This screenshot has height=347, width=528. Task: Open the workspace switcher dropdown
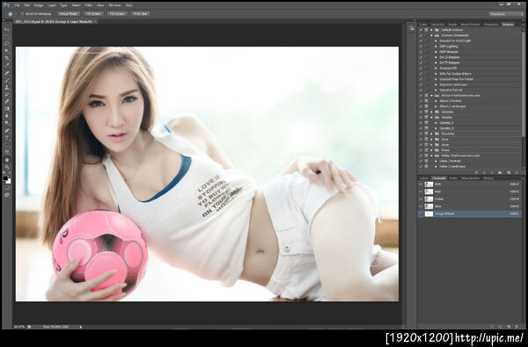pyautogui.click(x=506, y=14)
